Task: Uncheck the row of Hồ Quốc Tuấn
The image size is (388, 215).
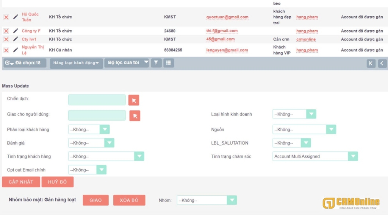Action: 6,17
